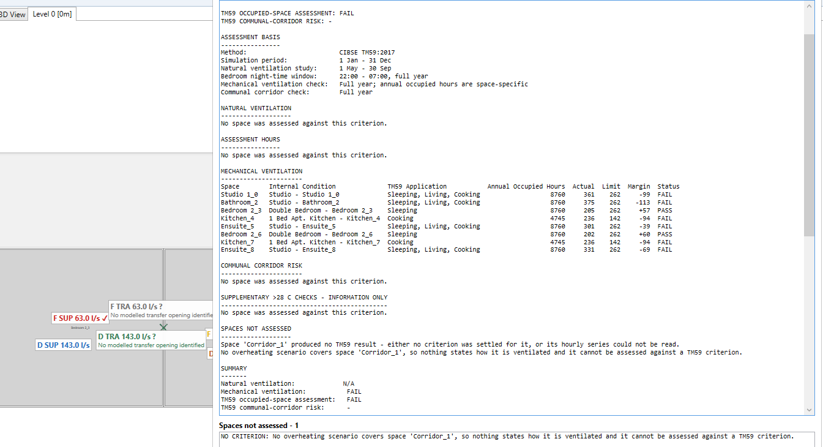
Task: Click the 'TM59 OCCUPIED-SPACE ASSESSMENT: FAIL' line
Action: click(287, 13)
